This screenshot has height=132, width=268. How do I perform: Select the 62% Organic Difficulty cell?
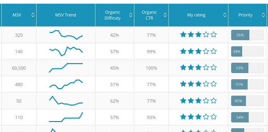click(x=114, y=101)
